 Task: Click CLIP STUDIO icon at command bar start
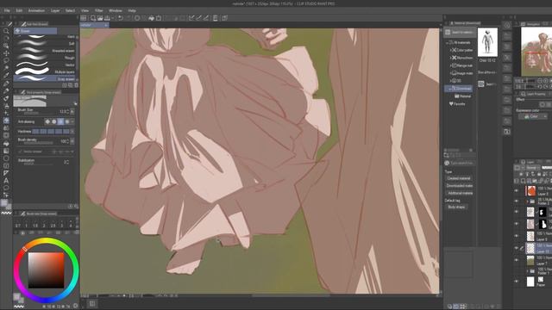coord(84,18)
